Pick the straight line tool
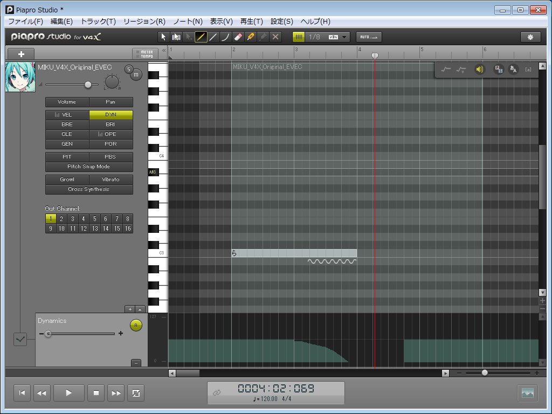 click(213, 37)
